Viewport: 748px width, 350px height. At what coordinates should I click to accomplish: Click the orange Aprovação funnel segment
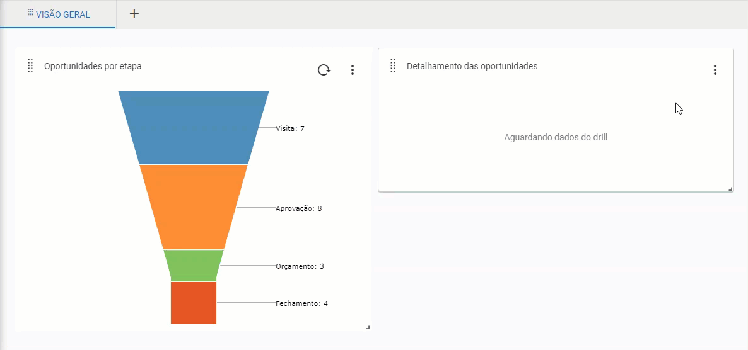[x=194, y=206]
